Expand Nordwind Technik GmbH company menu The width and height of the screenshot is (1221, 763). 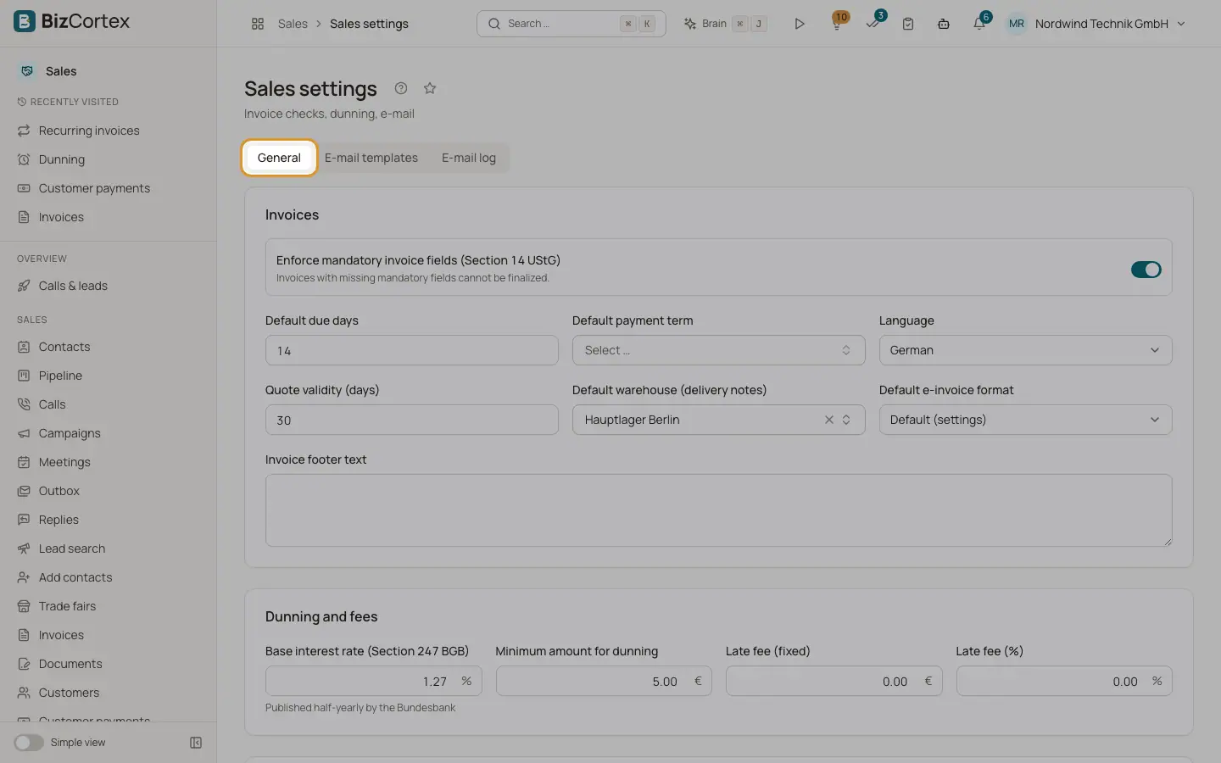pos(1110,24)
